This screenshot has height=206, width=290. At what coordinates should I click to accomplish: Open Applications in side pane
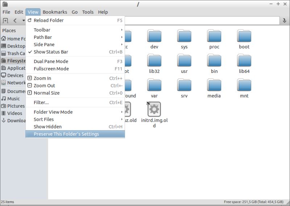pos(13,68)
